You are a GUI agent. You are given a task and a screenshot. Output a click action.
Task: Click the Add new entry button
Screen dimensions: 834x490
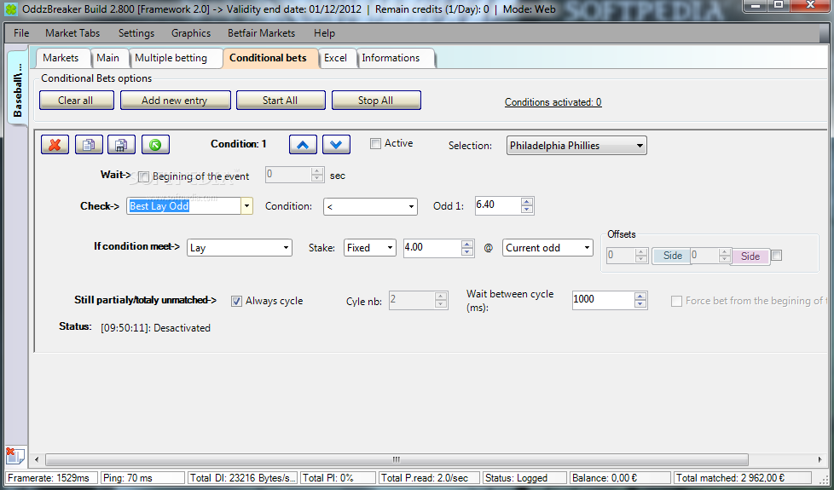pos(175,101)
